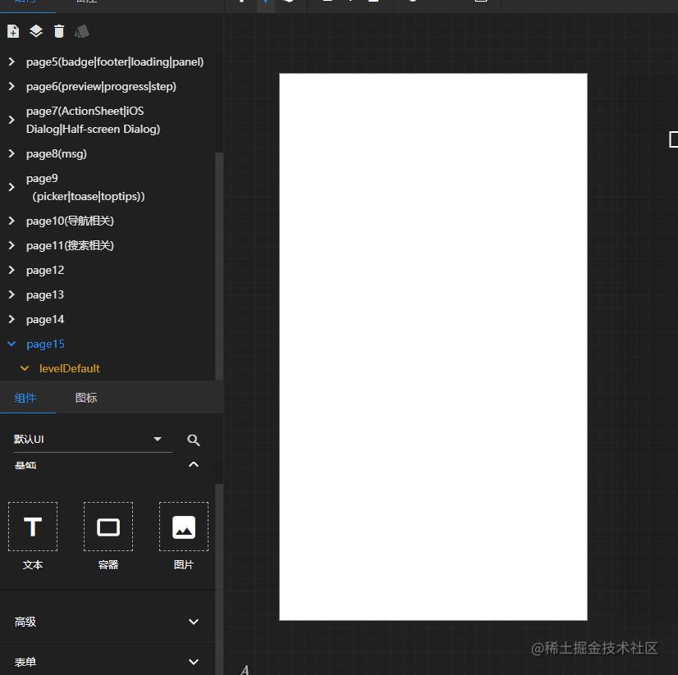Viewport: 678px width, 675px height.
Task: Select page14 in the tree
Action: [45, 319]
